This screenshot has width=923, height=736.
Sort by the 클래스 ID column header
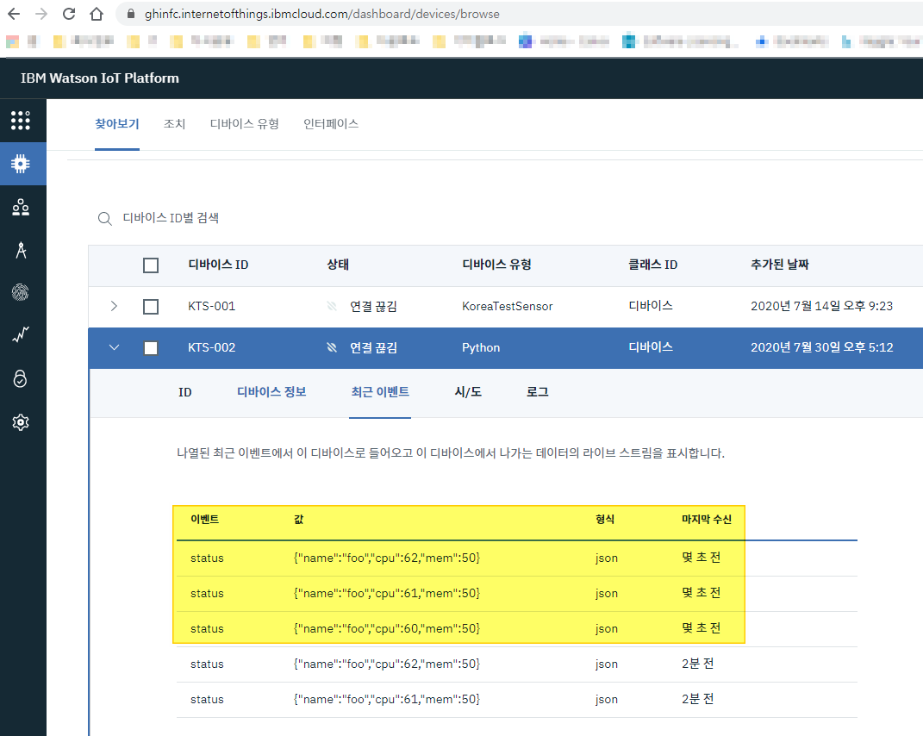coord(652,265)
